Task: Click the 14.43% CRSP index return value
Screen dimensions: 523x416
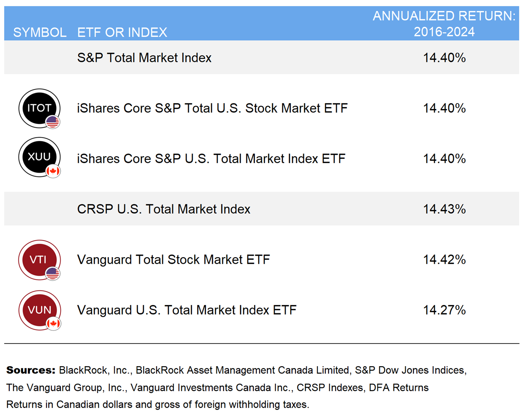Action: pos(444,209)
